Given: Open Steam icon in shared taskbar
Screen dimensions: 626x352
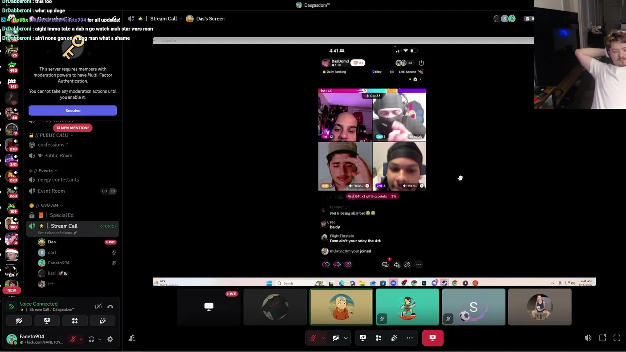Looking at the screenshot, I should click(x=445, y=283).
